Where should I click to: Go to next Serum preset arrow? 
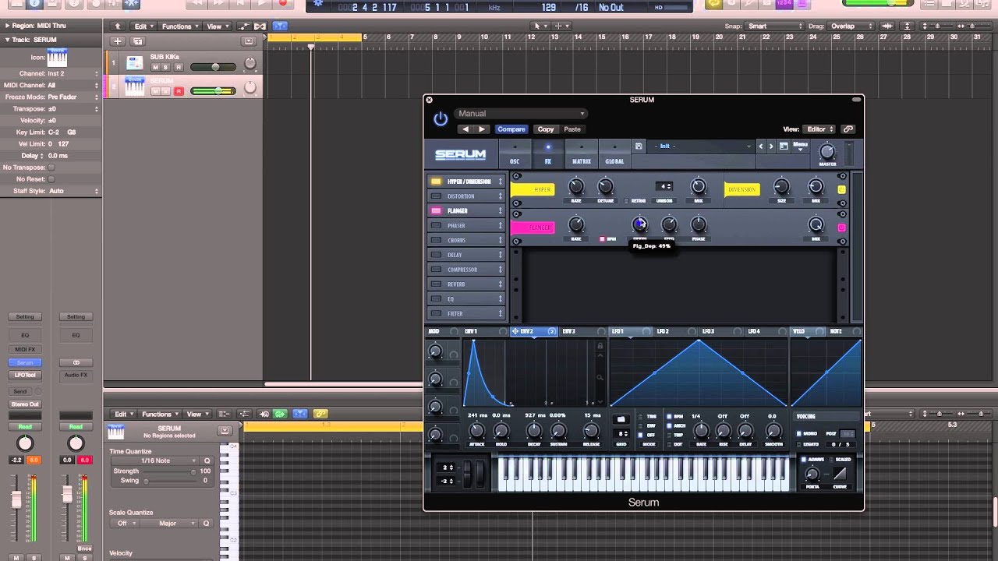[x=771, y=146]
